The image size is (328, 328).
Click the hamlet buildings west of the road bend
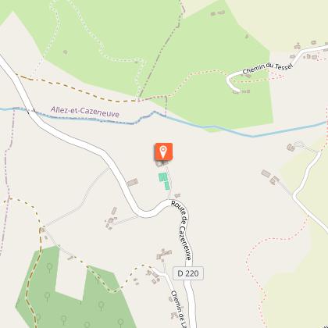(111, 219)
